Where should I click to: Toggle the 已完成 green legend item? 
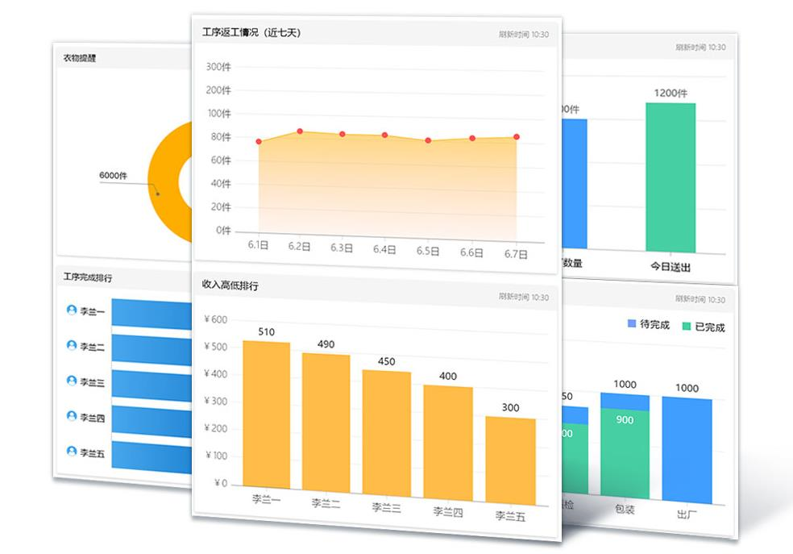(703, 327)
